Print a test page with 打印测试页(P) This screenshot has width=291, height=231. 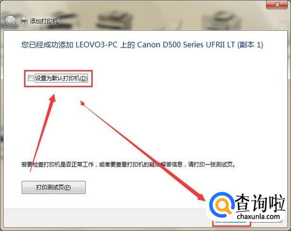(54, 187)
